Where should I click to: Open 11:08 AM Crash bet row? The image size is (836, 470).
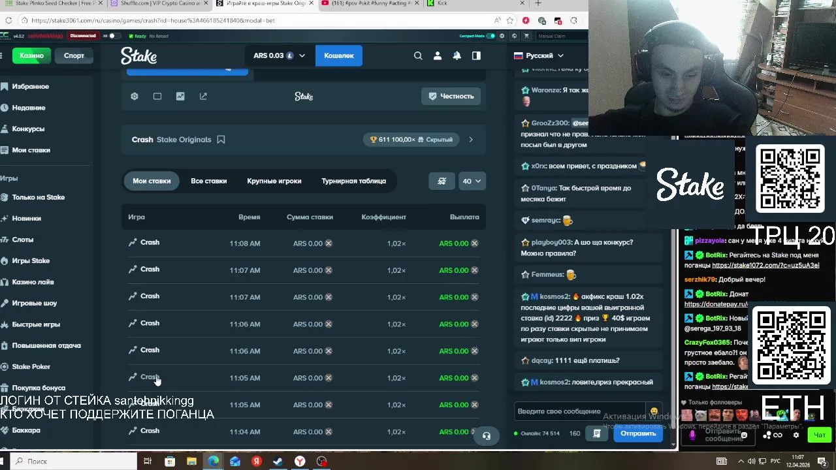pos(304,243)
